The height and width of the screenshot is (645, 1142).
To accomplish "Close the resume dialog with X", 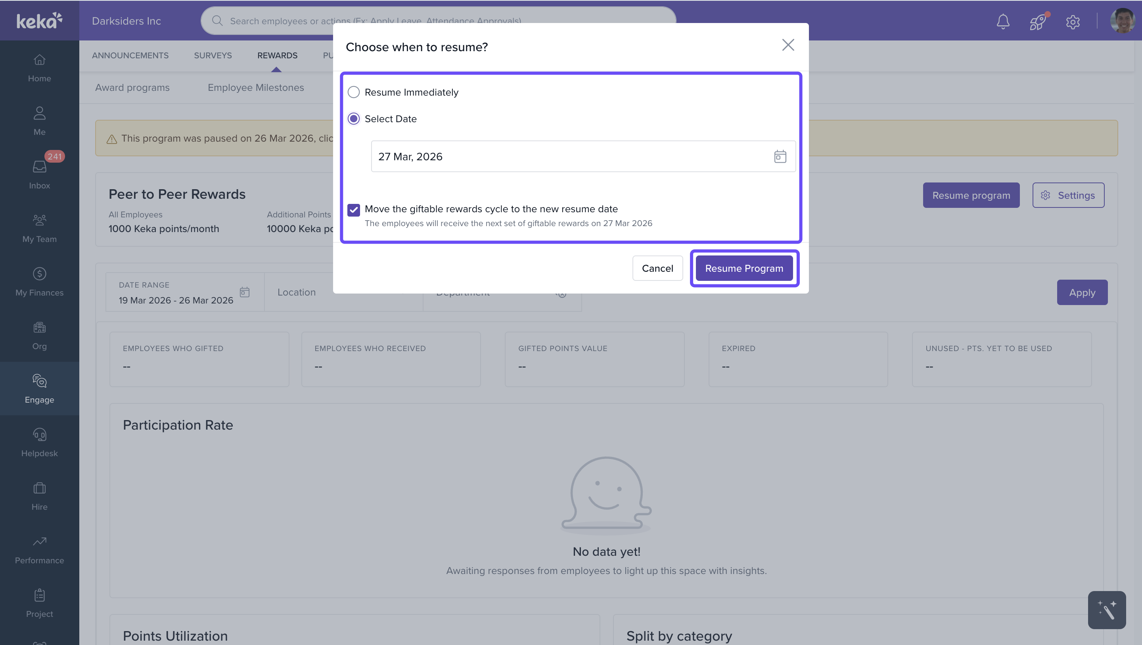I will tap(788, 45).
